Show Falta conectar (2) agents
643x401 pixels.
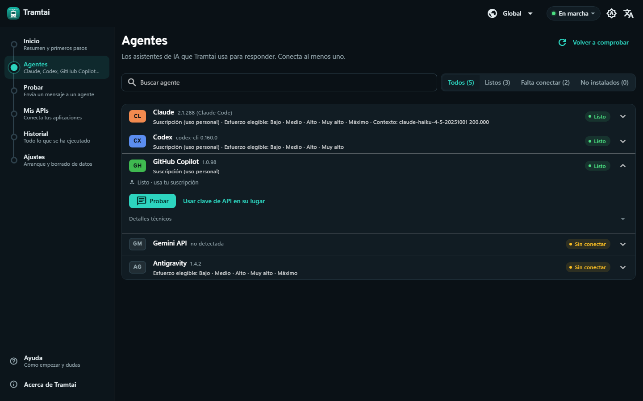tap(545, 82)
